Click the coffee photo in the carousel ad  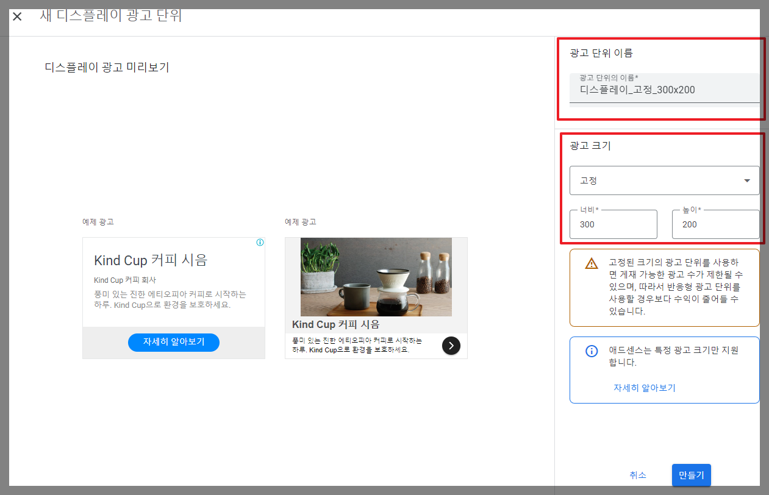tap(376, 277)
